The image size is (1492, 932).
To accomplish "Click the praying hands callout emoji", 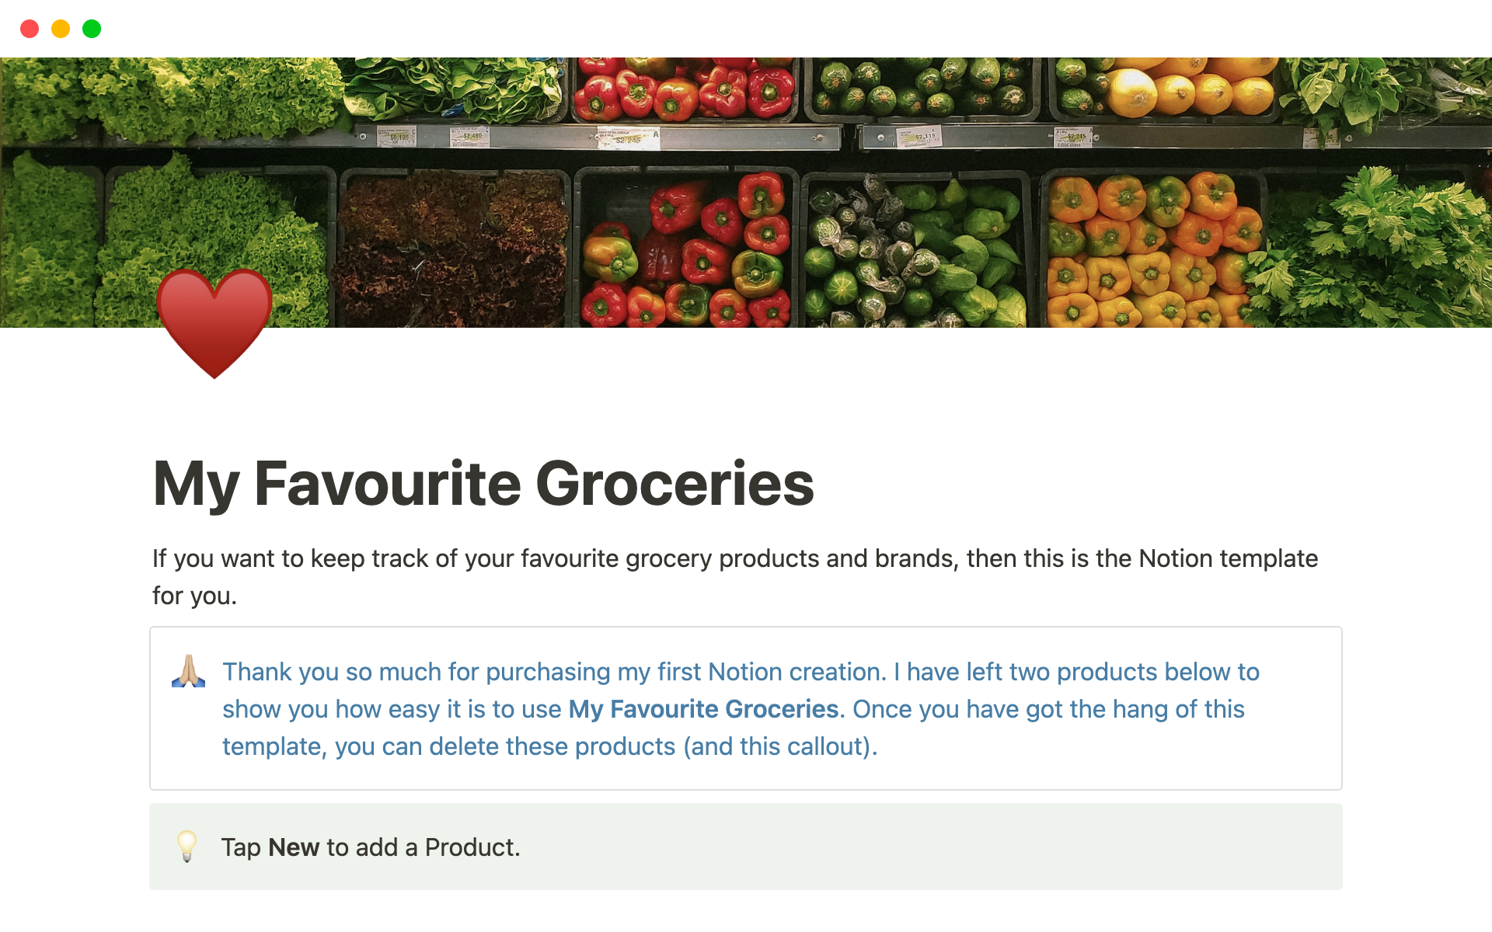I will [x=188, y=672].
